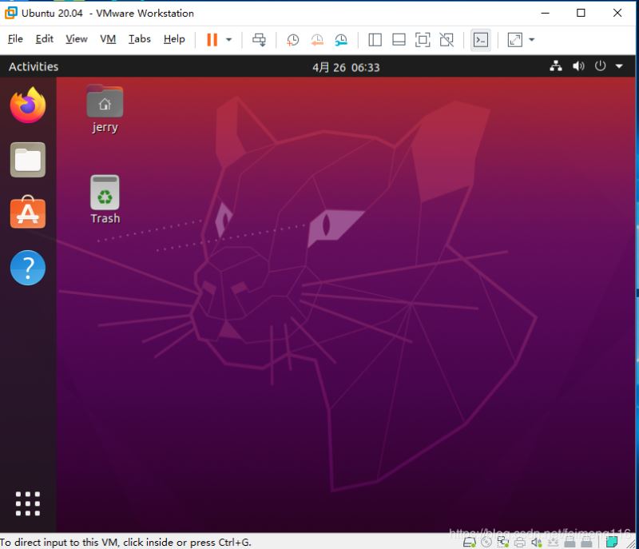
Task: Open the date and time calendar
Action: coord(346,67)
